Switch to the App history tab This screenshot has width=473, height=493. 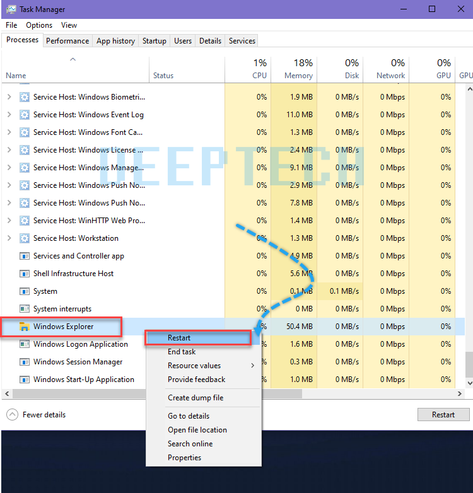[115, 41]
